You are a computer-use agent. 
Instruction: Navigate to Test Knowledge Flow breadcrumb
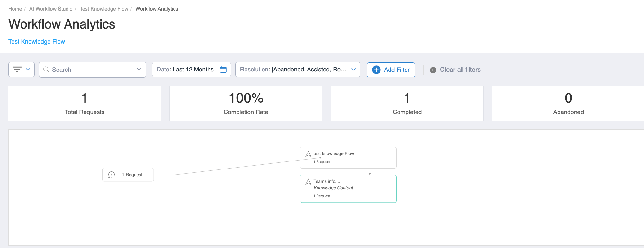pyautogui.click(x=104, y=9)
